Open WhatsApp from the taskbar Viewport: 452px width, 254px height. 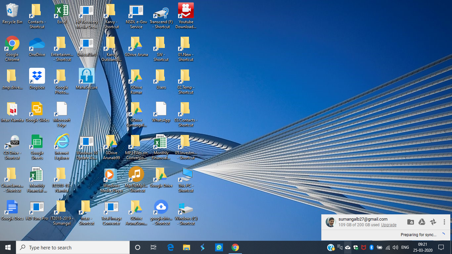pyautogui.click(x=219, y=247)
